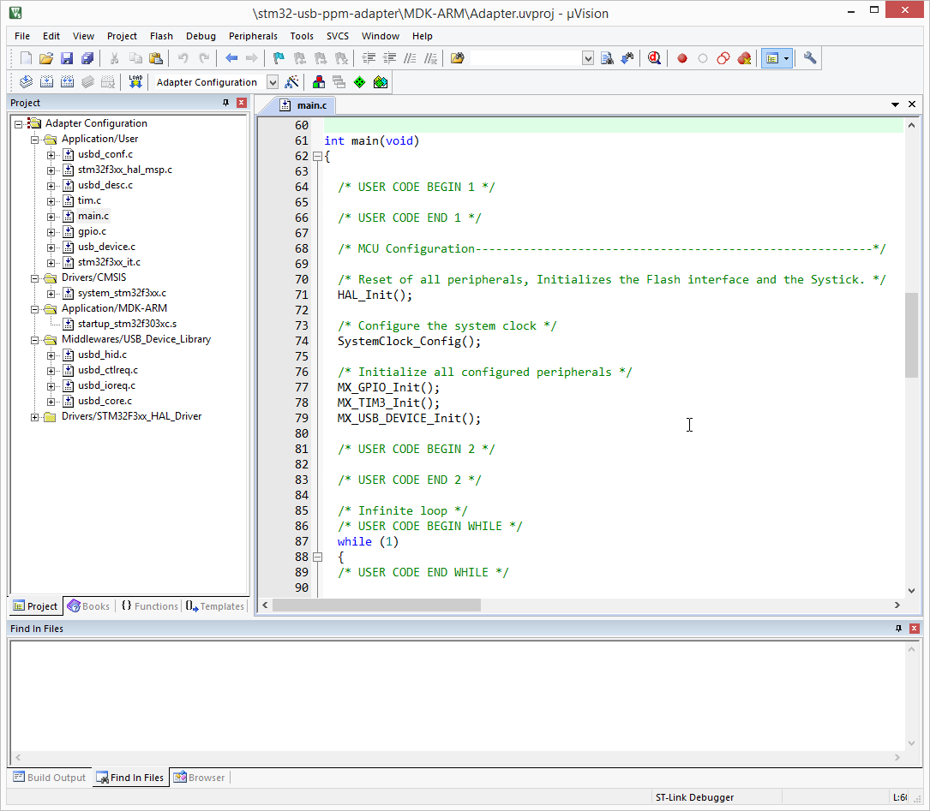This screenshot has width=930, height=811.
Task: Start the debug session icon
Action: pyautogui.click(x=654, y=58)
